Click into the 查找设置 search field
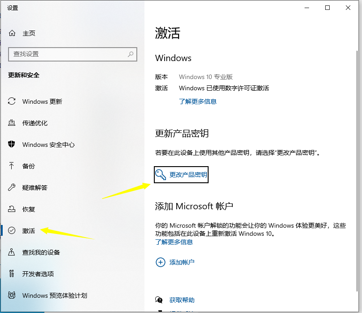Viewport: 362px width, 313px height. 67,54
